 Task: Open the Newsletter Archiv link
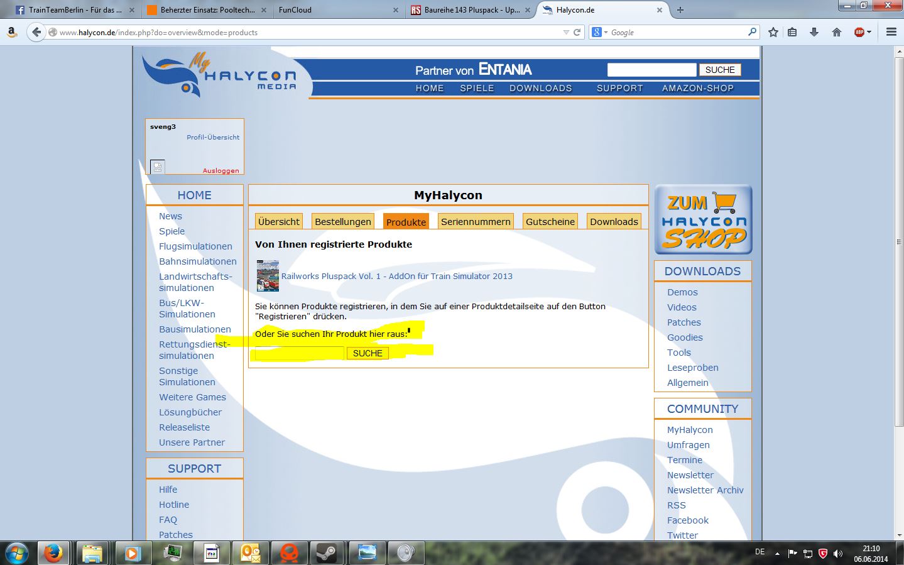point(705,490)
